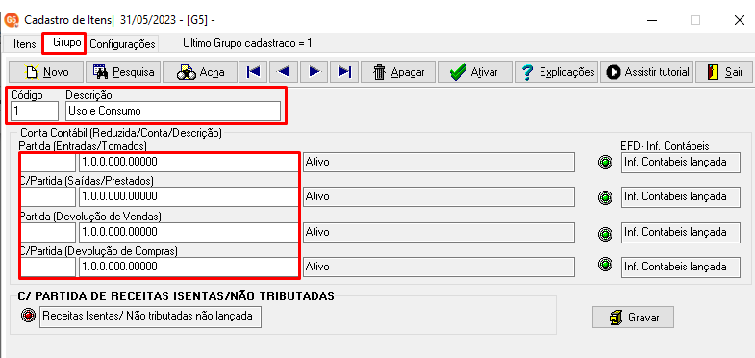755x358 pixels.
Task: Click Ativo description for Devolução de Vendas row
Action: [439, 232]
